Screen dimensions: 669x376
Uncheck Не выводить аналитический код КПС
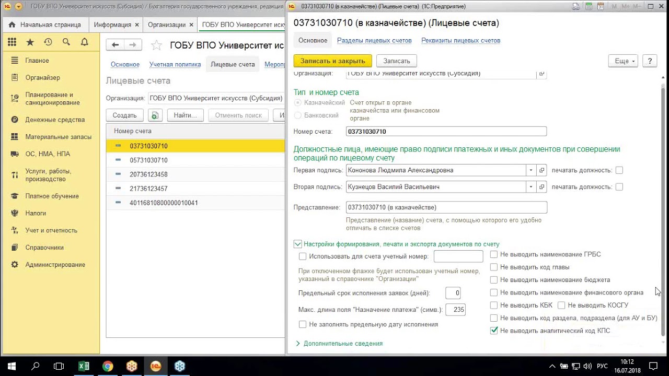click(x=494, y=331)
